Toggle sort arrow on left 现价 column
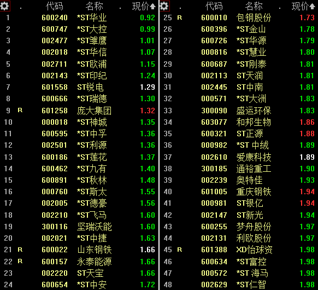 click(x=152, y=7)
